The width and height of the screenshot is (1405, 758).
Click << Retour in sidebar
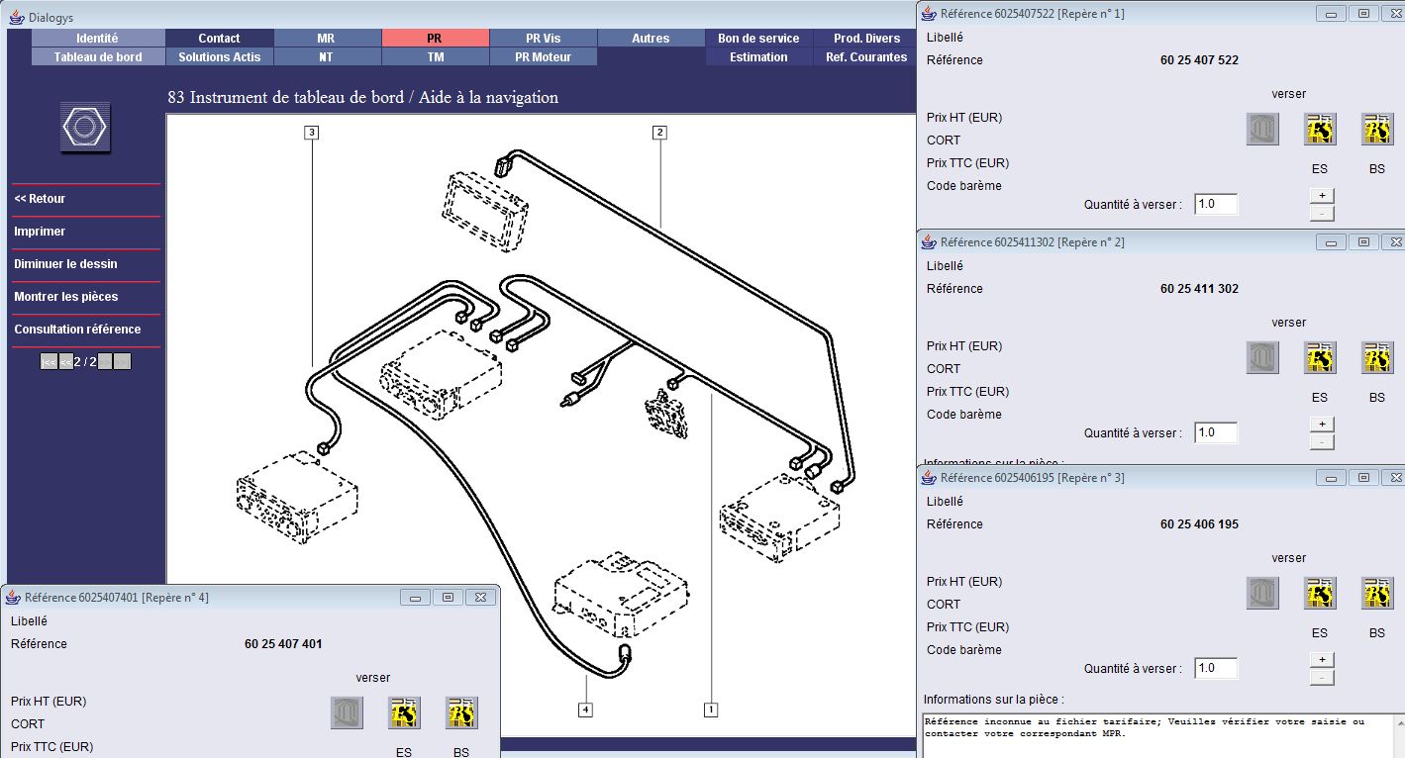click(40, 199)
